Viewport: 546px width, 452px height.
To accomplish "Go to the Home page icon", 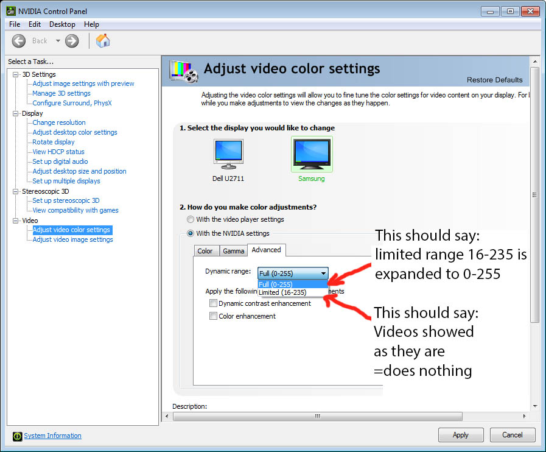I will (103, 41).
